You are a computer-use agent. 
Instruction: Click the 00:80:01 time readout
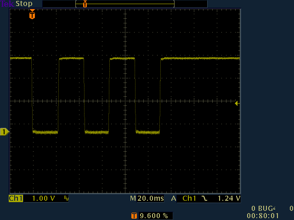262,215
